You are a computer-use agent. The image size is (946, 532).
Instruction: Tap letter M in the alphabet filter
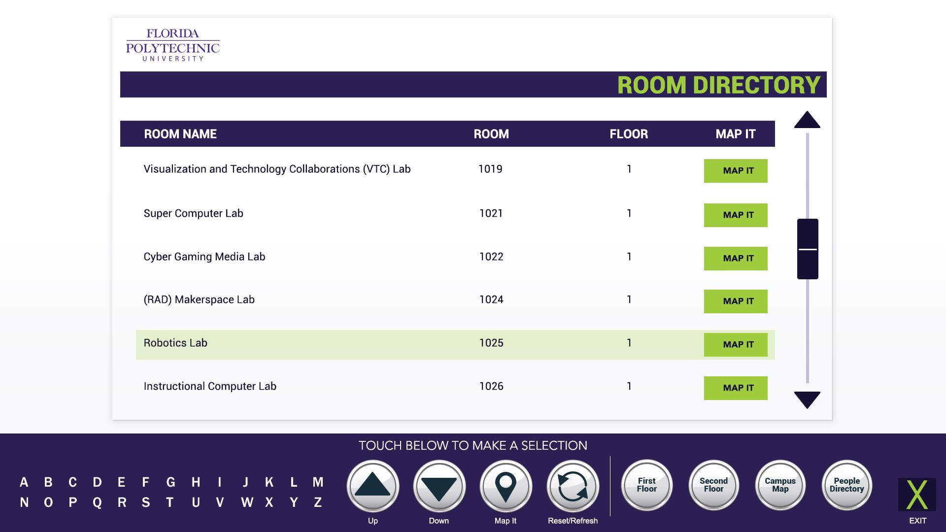point(318,482)
